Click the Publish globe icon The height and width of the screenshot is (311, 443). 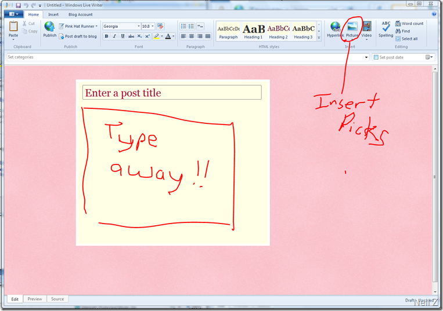[49, 27]
